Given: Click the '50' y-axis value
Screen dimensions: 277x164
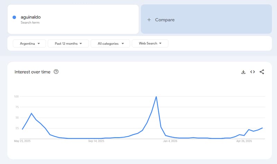Looking at the screenshot, I should [17, 118].
